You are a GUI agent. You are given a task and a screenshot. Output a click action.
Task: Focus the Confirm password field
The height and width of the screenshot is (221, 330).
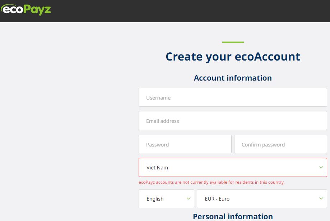coord(280,144)
